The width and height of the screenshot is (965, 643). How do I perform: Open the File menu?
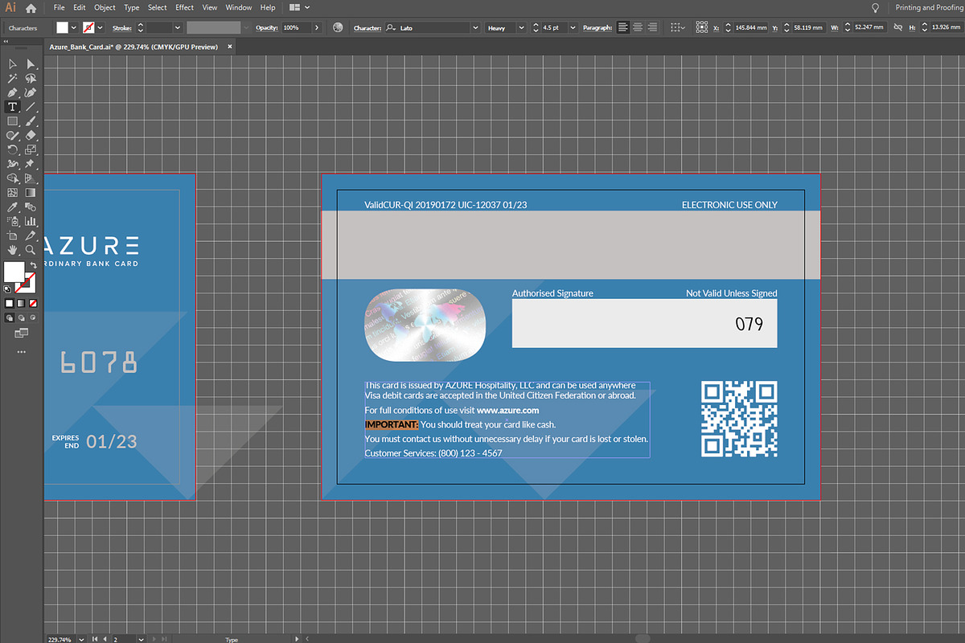(x=60, y=7)
